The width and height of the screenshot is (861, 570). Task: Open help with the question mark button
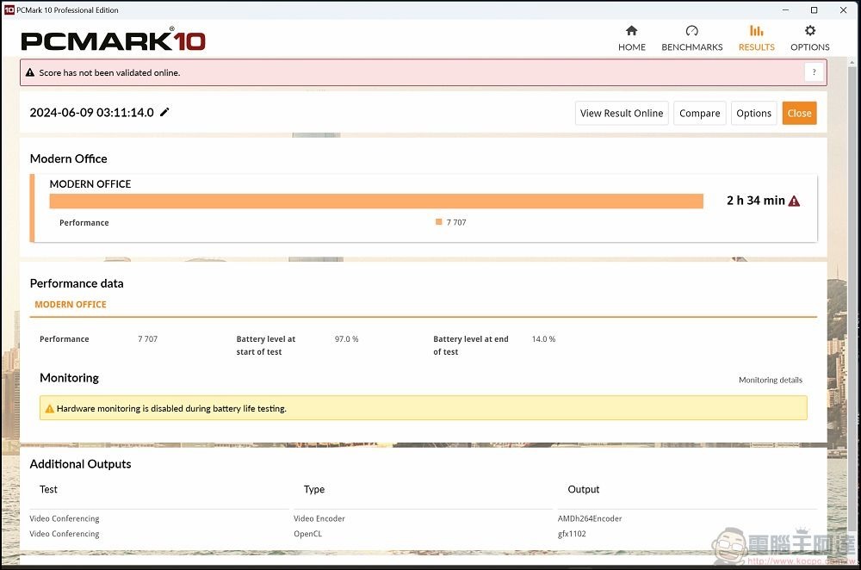click(x=814, y=72)
